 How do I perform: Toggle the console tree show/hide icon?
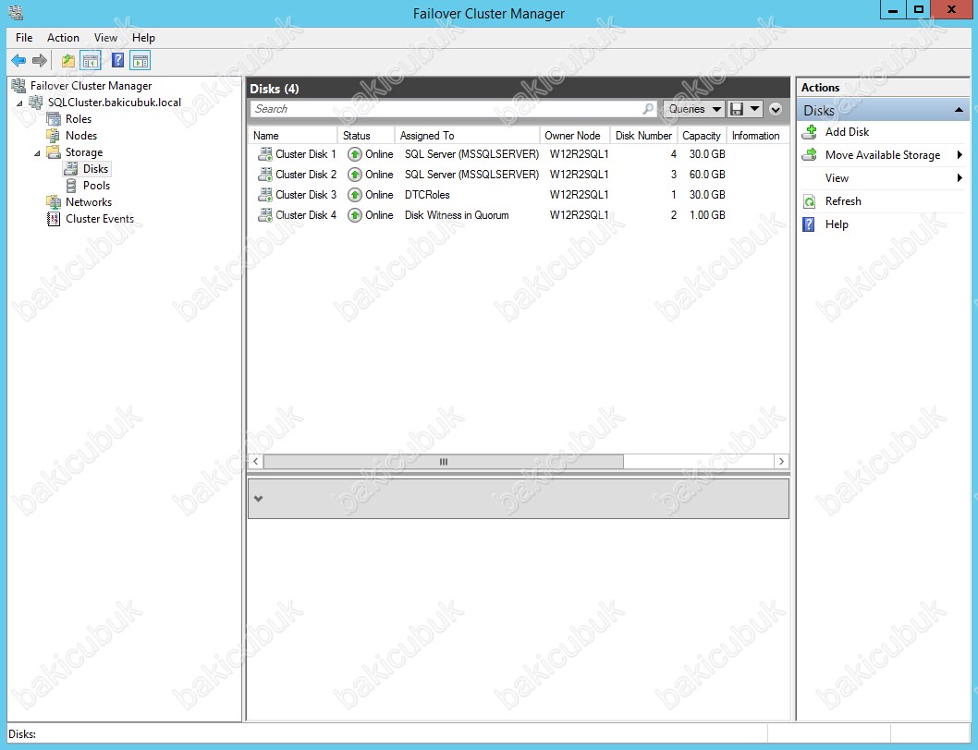tap(91, 60)
